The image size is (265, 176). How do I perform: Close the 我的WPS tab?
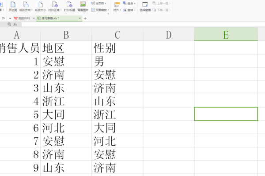point(34,18)
